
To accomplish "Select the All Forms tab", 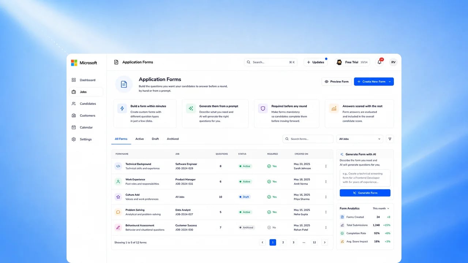I will (x=121, y=139).
